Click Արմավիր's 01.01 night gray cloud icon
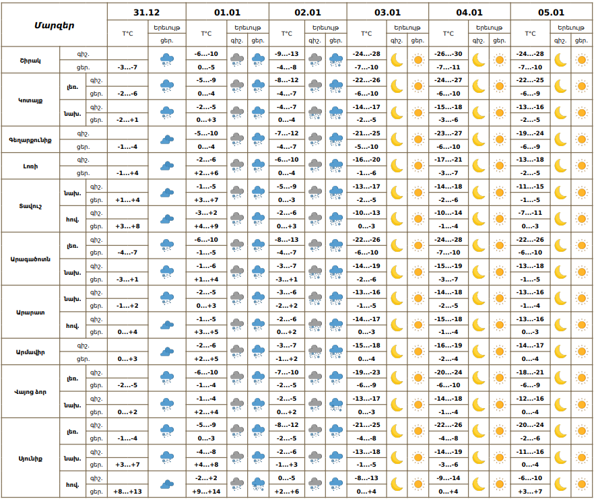Image resolution: width=596 pixels, height=501 pixels. click(x=237, y=352)
